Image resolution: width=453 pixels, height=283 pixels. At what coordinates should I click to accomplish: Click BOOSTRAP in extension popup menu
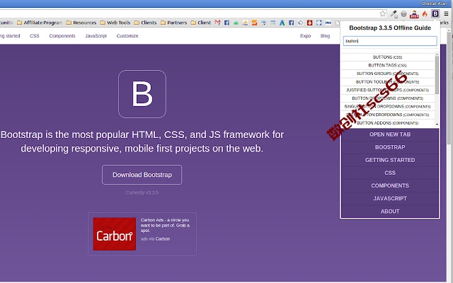point(390,147)
